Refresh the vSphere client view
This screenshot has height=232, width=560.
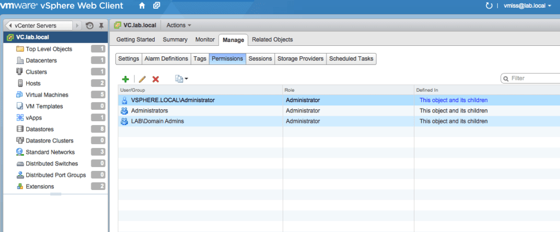489,5
